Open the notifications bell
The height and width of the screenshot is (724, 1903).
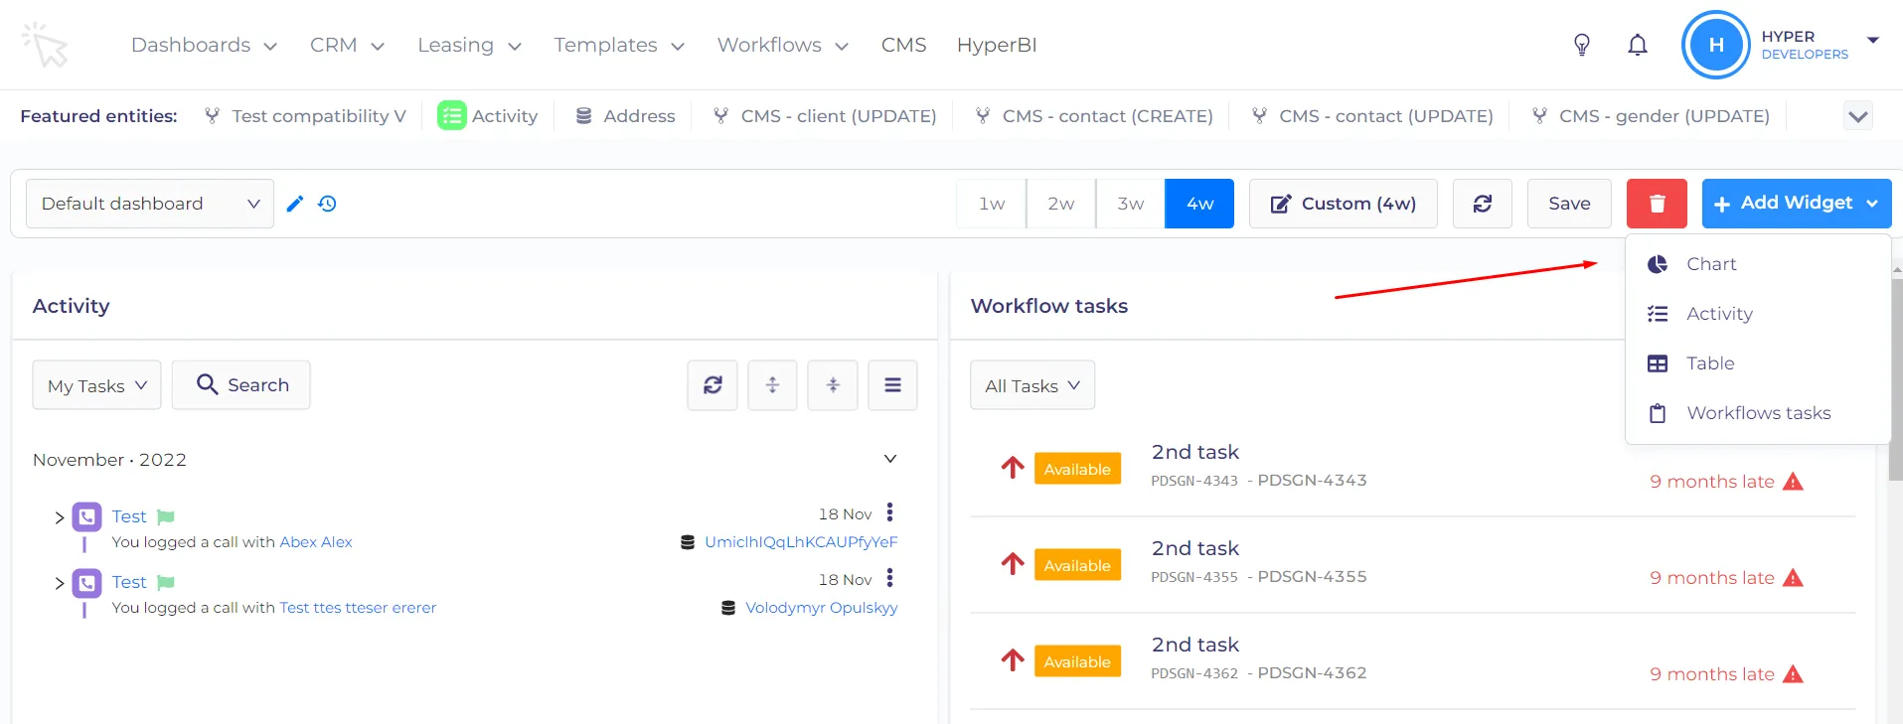pyautogui.click(x=1638, y=45)
